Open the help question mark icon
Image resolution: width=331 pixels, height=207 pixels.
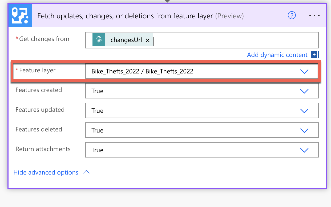tap(292, 16)
